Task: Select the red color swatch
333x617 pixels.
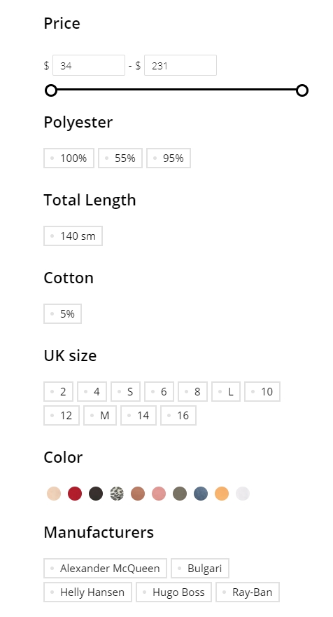Action: [75, 494]
